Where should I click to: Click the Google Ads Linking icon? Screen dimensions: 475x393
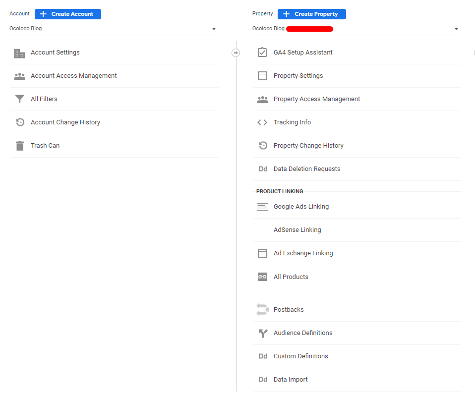point(262,207)
